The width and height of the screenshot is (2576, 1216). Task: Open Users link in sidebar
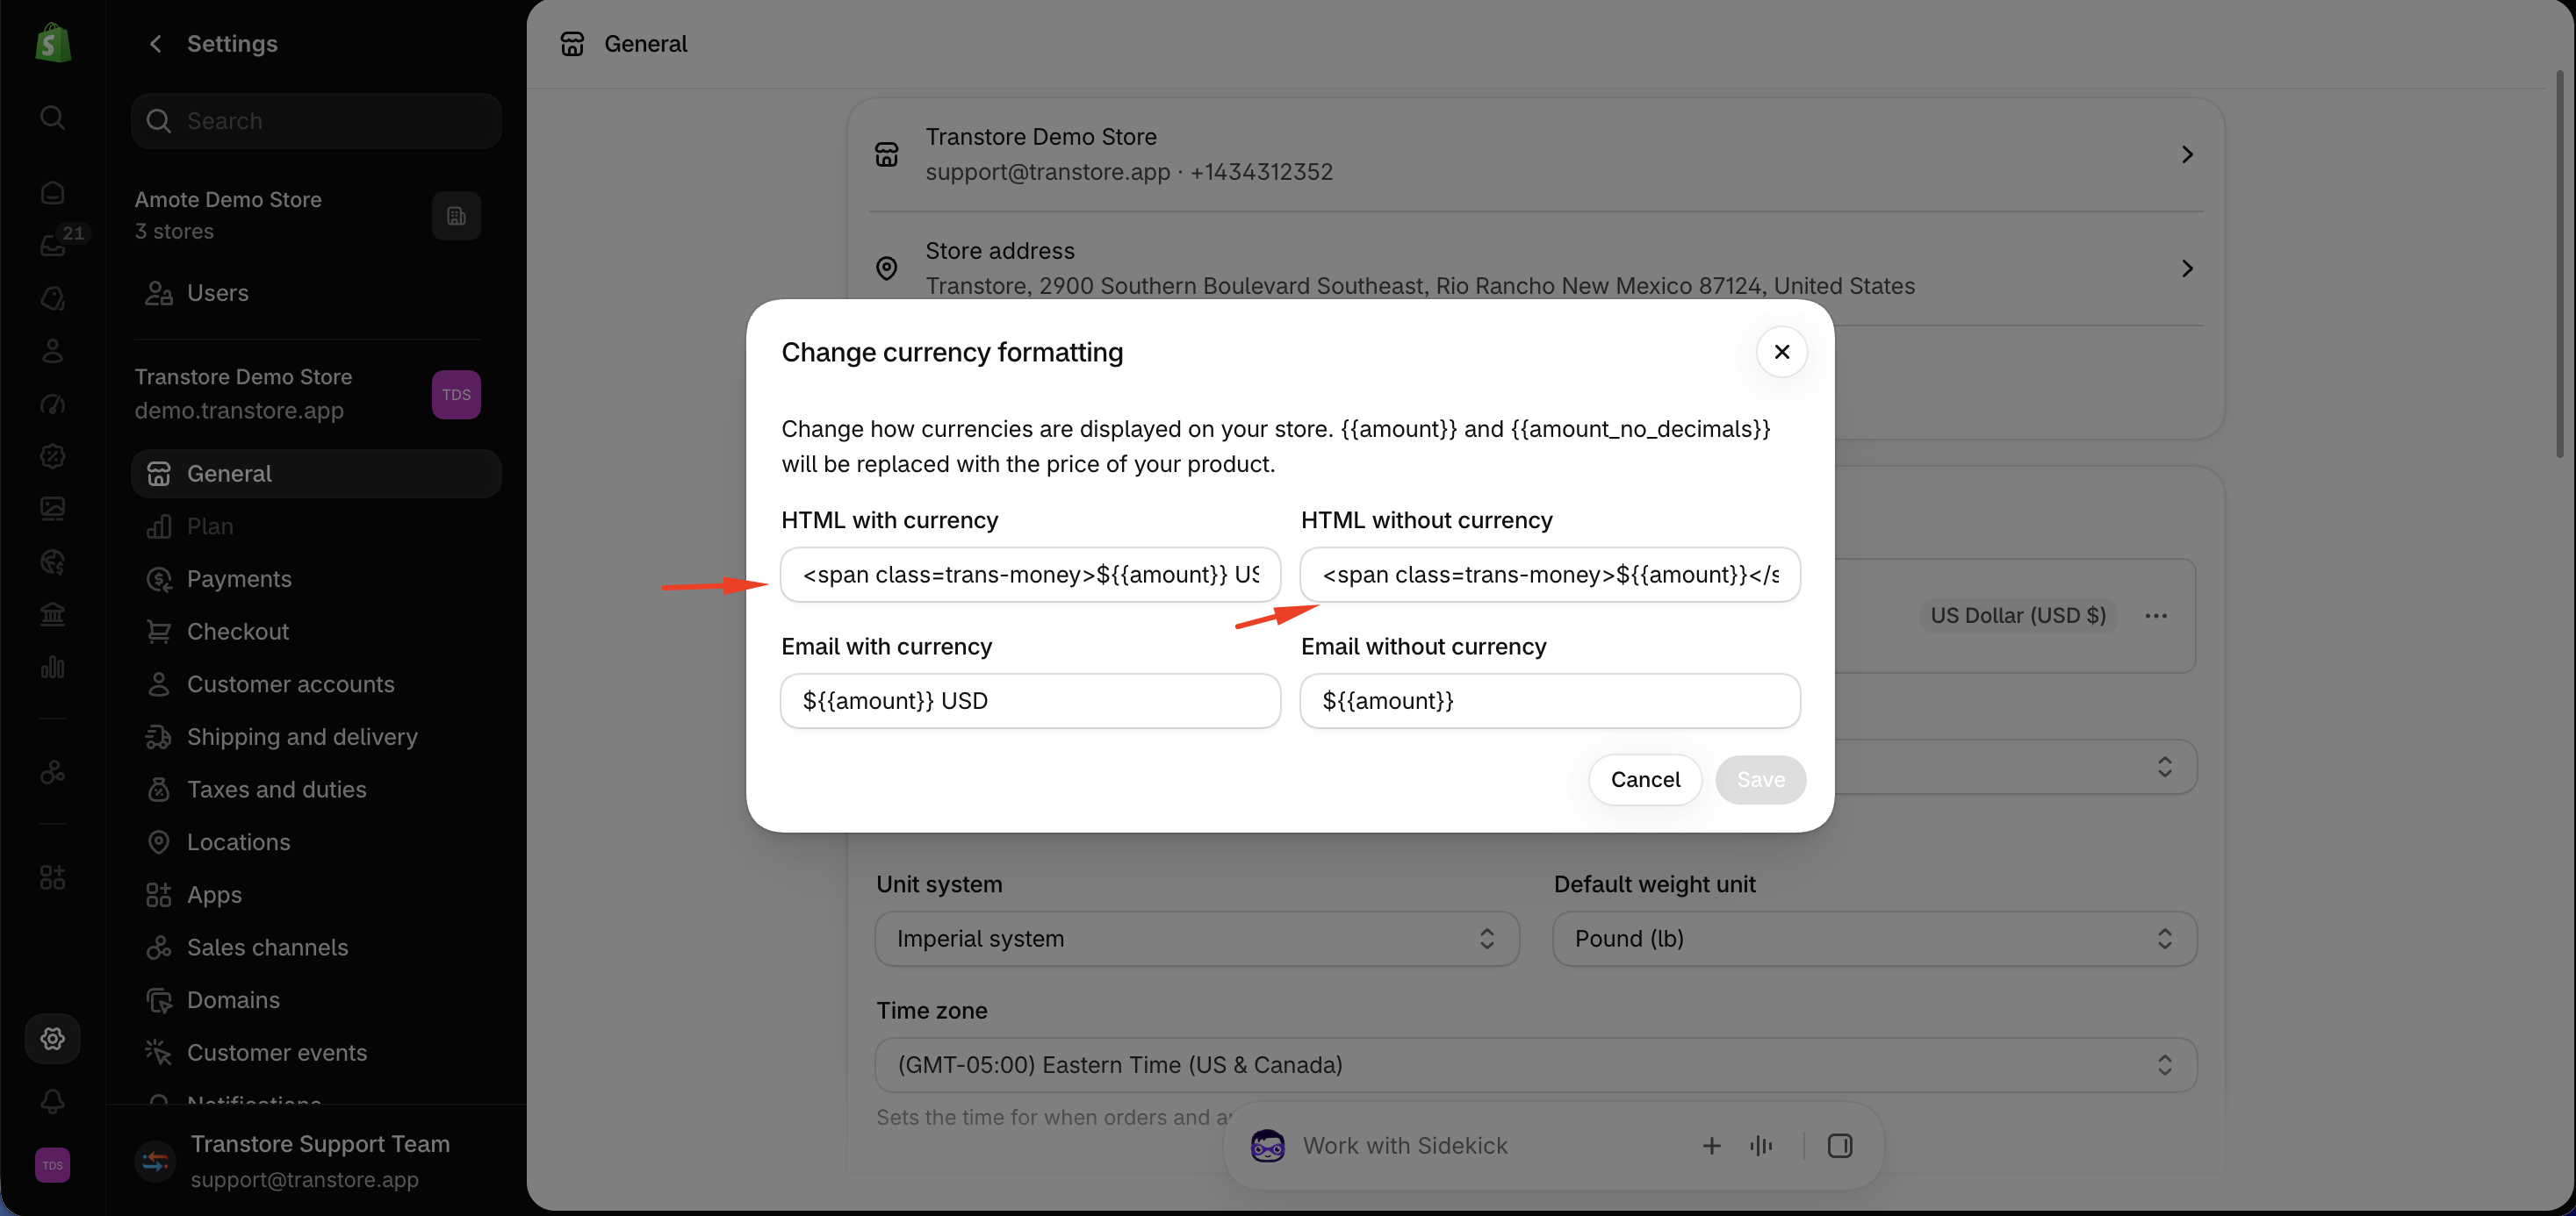[x=316, y=293]
